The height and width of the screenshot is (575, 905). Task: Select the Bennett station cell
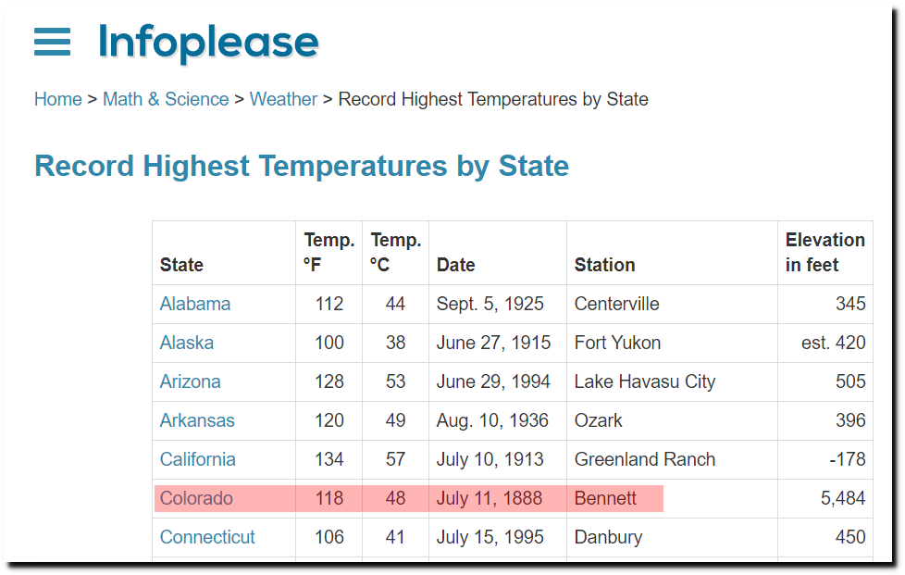pos(672,498)
